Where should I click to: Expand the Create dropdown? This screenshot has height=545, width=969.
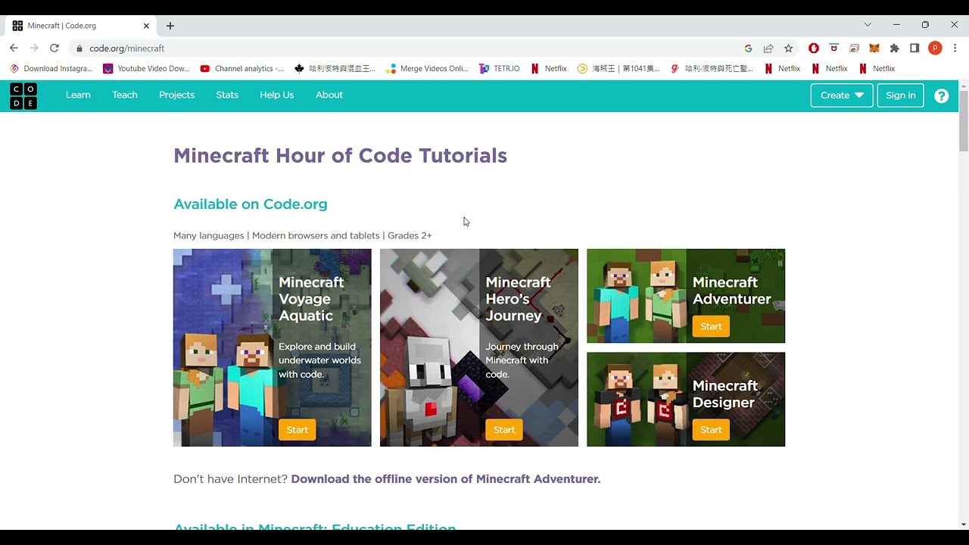click(x=842, y=95)
